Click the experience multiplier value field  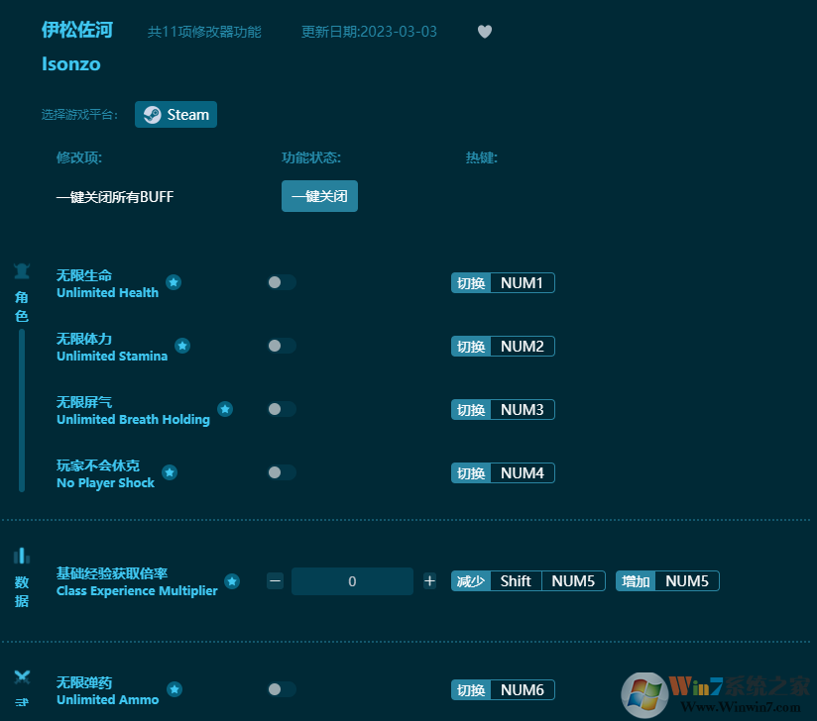tap(352, 581)
